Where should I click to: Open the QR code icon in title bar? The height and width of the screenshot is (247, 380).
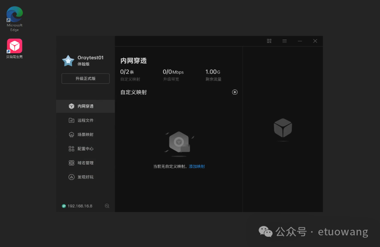(269, 41)
